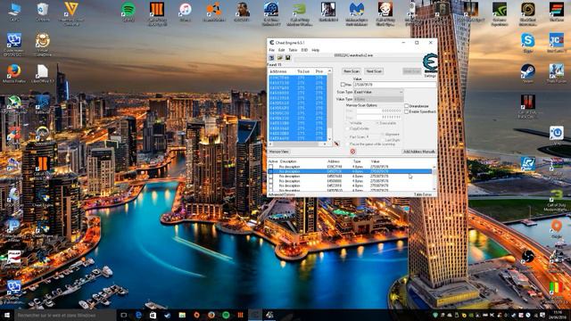Open the Trials Fusion desktop shortcut
The width and height of the screenshot is (571, 321).
pyautogui.click(x=557, y=74)
